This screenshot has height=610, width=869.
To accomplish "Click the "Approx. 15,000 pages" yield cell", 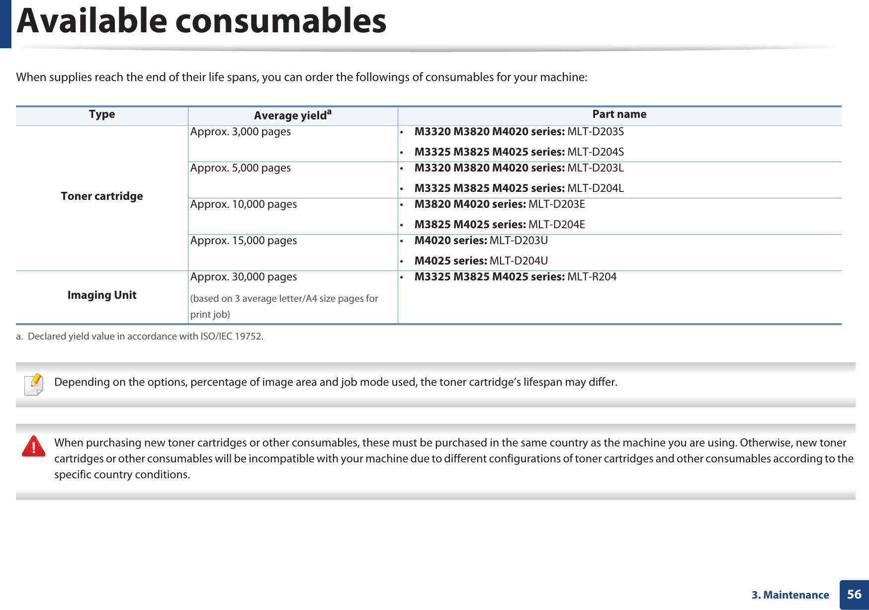I will [x=244, y=241].
